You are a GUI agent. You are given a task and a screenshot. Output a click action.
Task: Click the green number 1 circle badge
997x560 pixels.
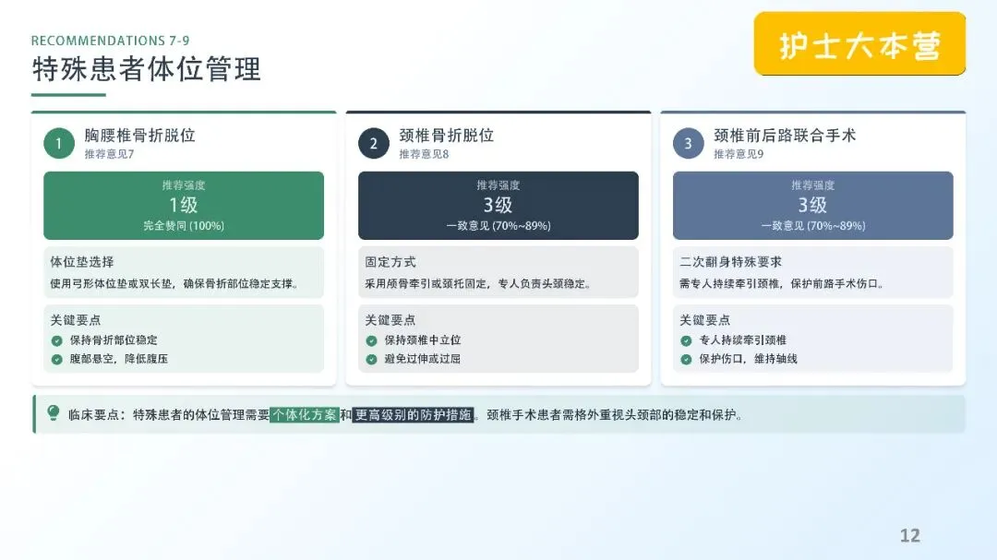[59, 143]
